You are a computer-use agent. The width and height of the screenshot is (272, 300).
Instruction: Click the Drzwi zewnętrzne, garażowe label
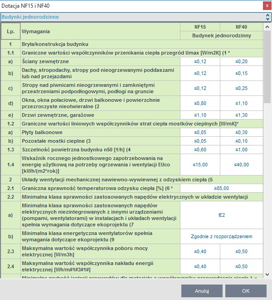[x=100, y=115]
